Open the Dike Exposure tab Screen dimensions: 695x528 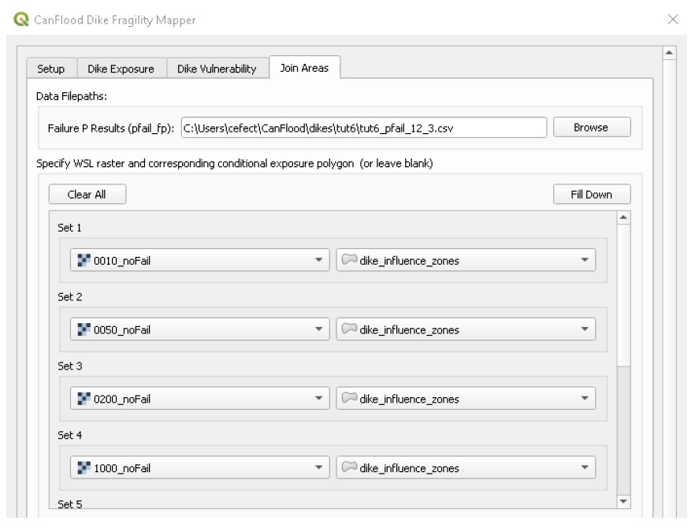pyautogui.click(x=121, y=69)
